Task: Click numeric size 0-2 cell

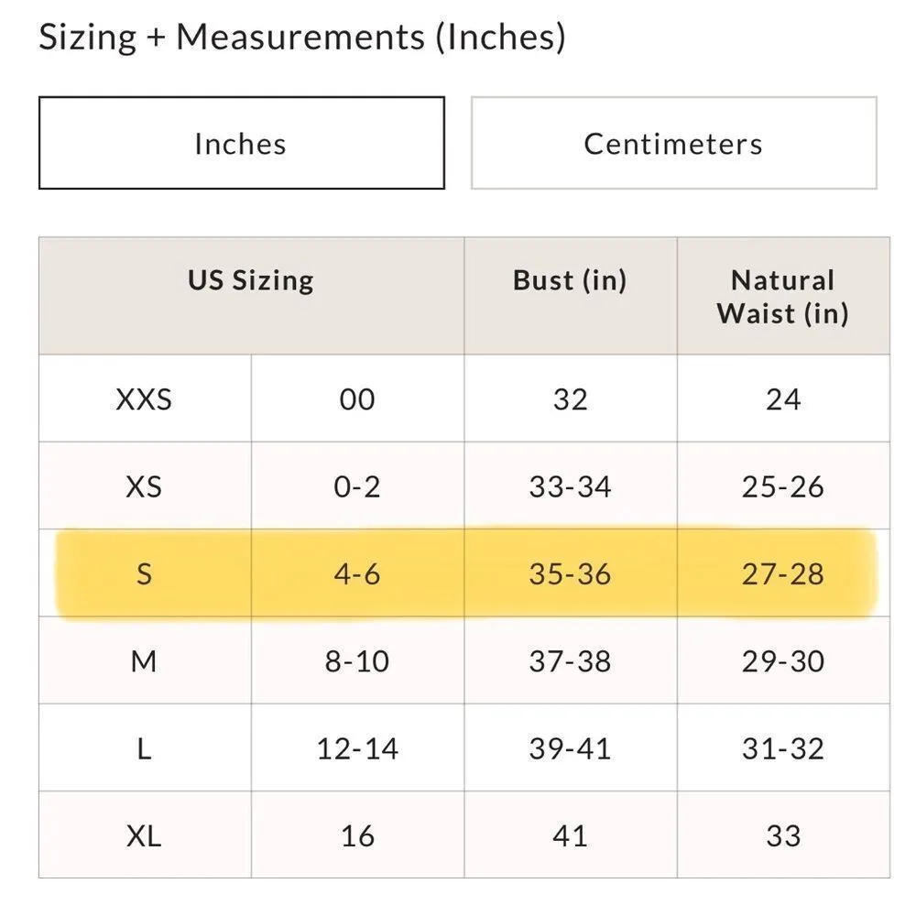Action: pyautogui.click(x=357, y=486)
